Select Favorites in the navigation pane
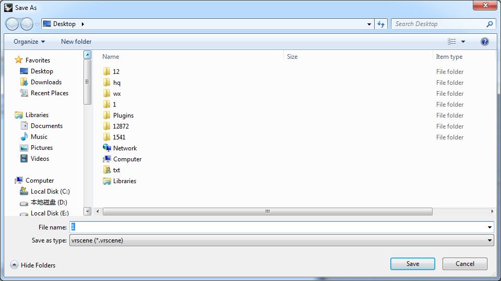The height and width of the screenshot is (281, 501). (x=38, y=60)
